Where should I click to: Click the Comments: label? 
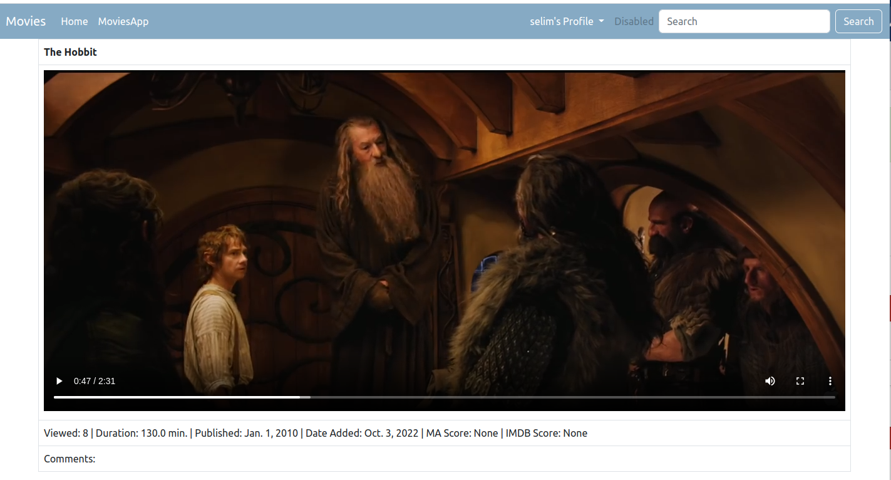pos(70,459)
